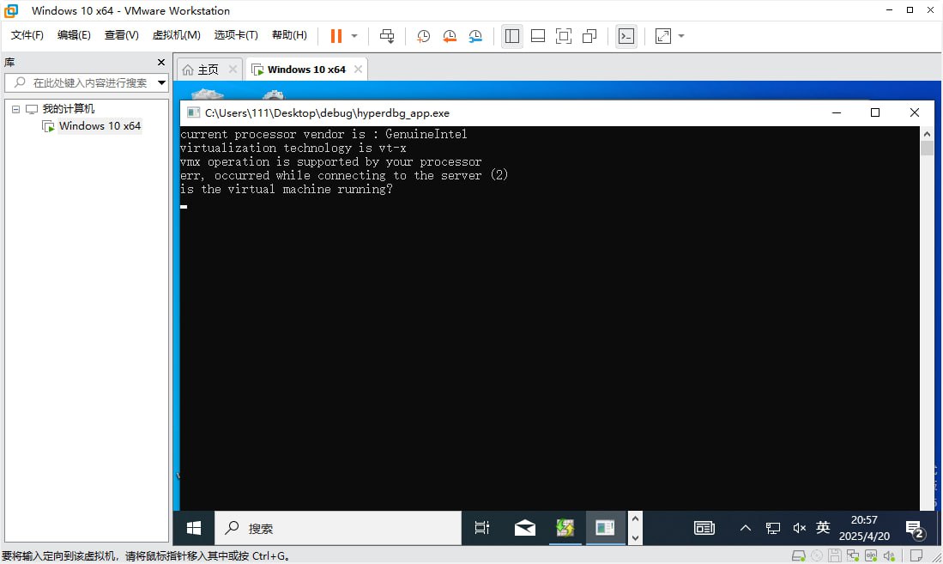
Task: Click the CD/DVD device status icon
Action: click(817, 555)
